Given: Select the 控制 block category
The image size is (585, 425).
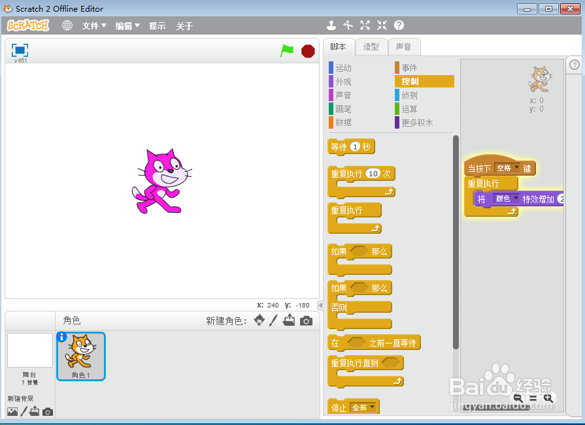Looking at the screenshot, I should click(424, 81).
